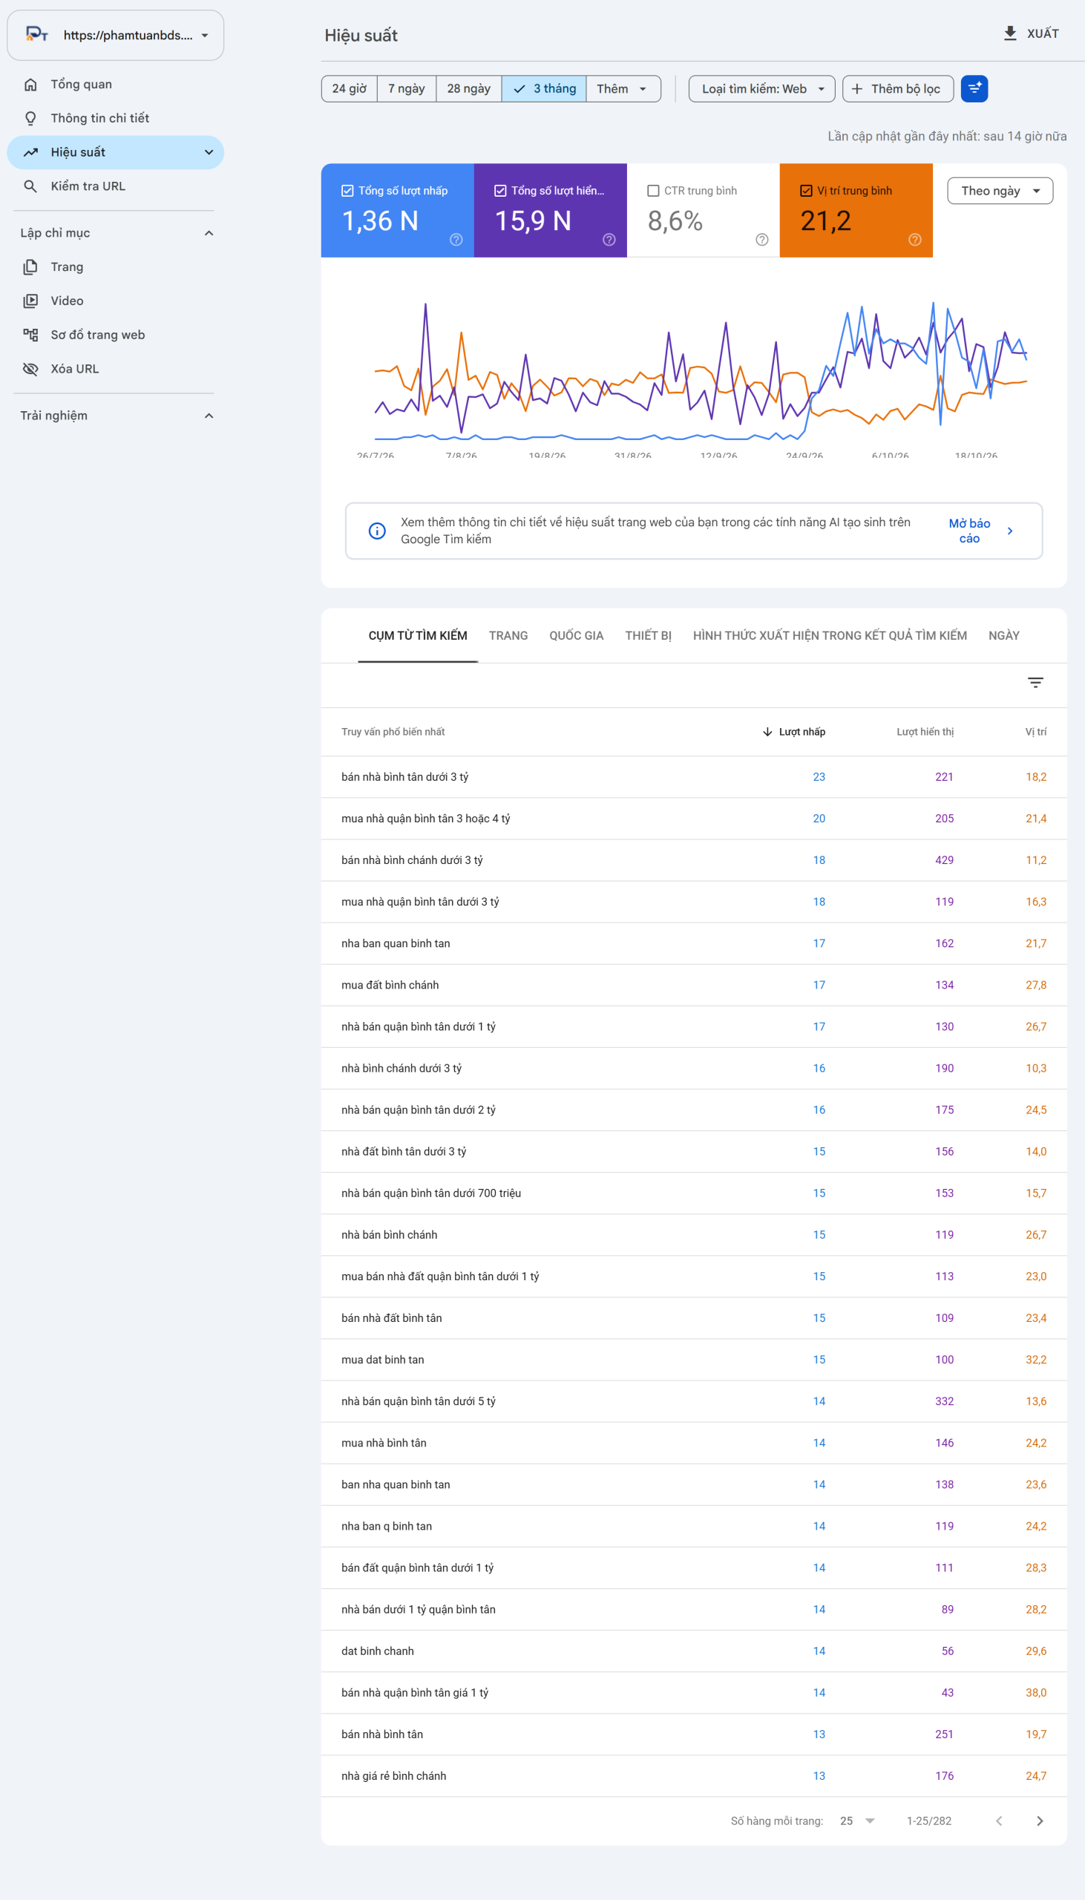The width and height of the screenshot is (1085, 1900).
Task: Click help icon on Tổng số lượt nhấp card
Action: pyautogui.click(x=456, y=239)
